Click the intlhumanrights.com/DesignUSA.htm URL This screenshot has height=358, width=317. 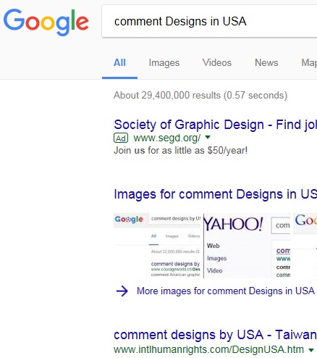pos(208,349)
